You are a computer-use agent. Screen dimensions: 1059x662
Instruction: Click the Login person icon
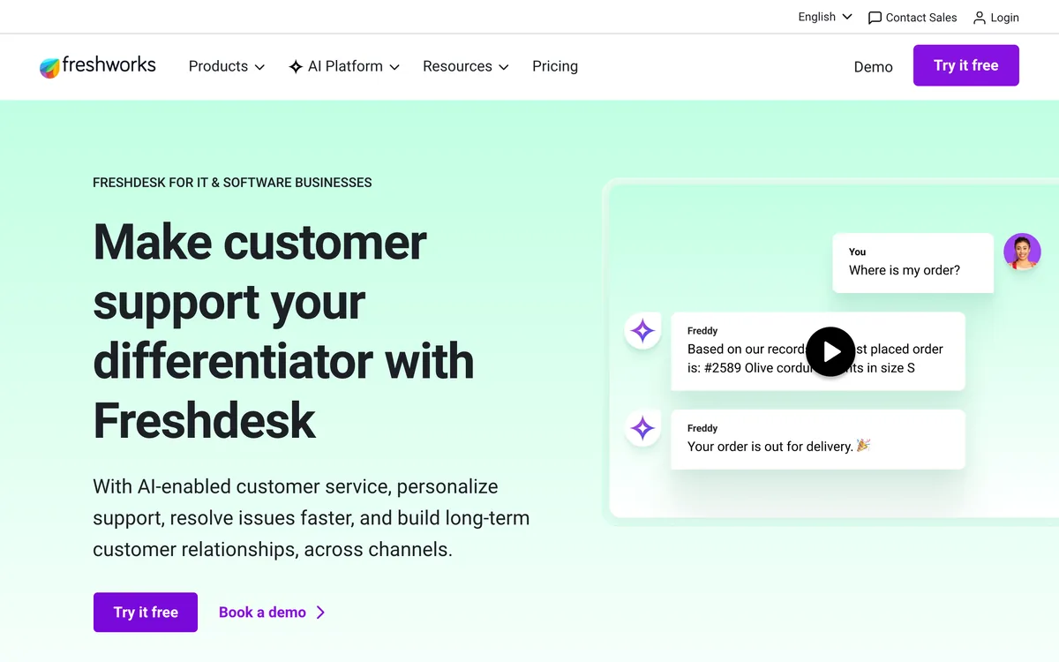coord(980,18)
